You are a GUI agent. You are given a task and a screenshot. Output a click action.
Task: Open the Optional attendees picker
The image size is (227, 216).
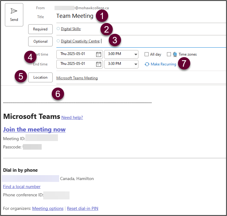(40, 41)
